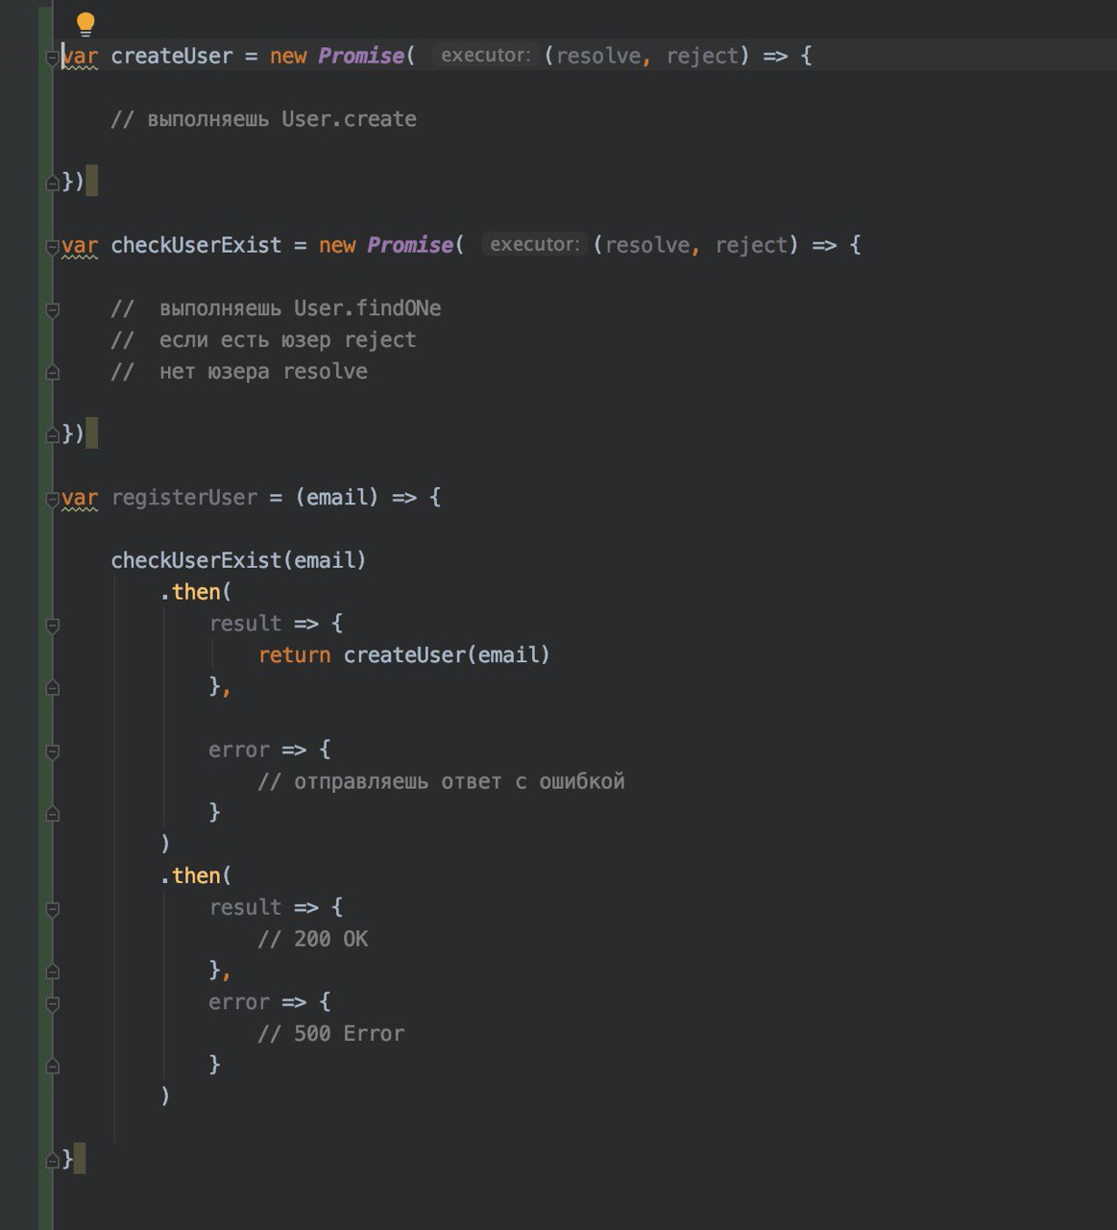This screenshot has height=1230, width=1117.
Task: Click the yellow lightbulb intention icon
Action: 85,24
